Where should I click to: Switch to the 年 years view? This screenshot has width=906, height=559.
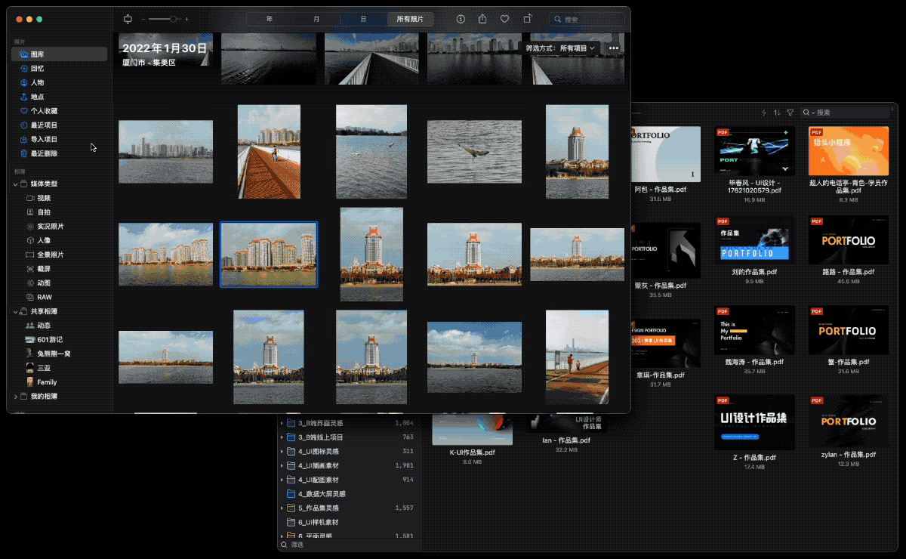click(x=270, y=19)
